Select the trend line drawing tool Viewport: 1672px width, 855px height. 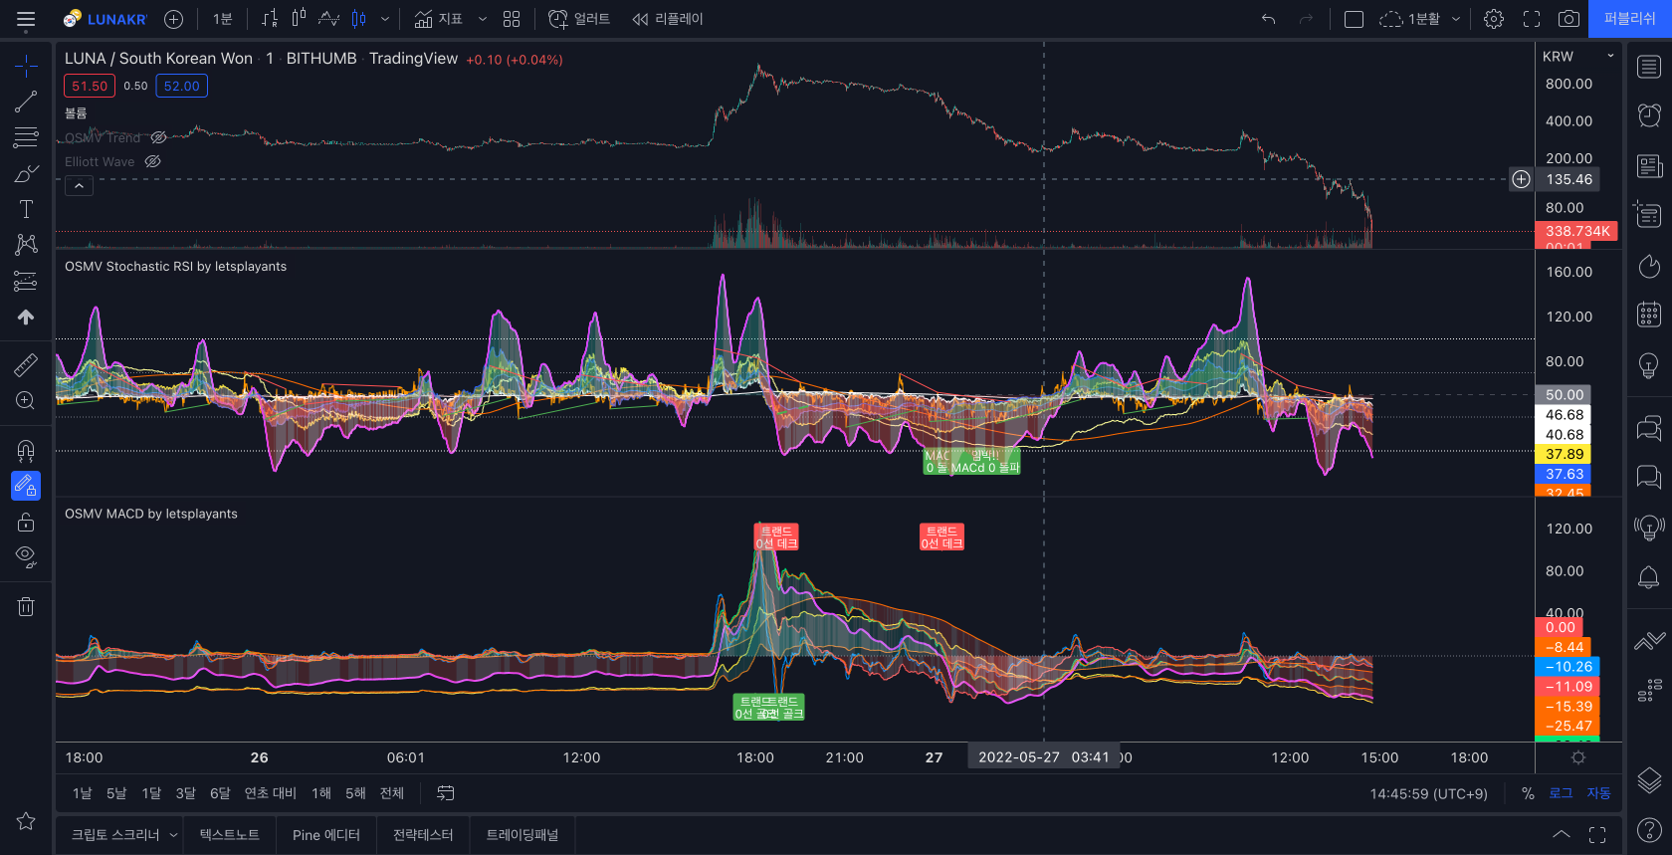[x=26, y=102]
